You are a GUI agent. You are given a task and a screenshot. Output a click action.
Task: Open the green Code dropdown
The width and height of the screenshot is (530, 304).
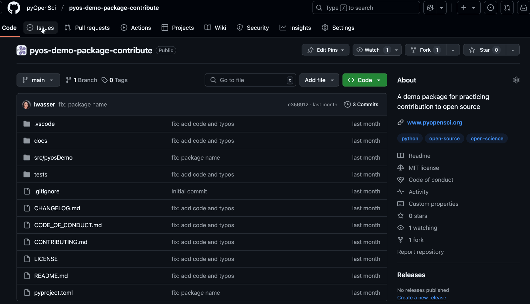pos(365,80)
